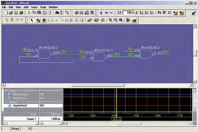Screen dimensions: 198x132
Task: Click the Undo toolbar icon
Action: (45, 13)
